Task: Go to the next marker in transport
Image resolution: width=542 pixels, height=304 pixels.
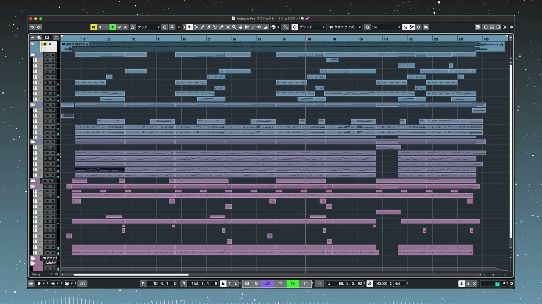Action: pos(256,284)
